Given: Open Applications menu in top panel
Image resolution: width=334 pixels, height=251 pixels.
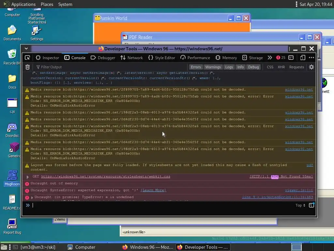Looking at the screenshot, I should [20, 4].
